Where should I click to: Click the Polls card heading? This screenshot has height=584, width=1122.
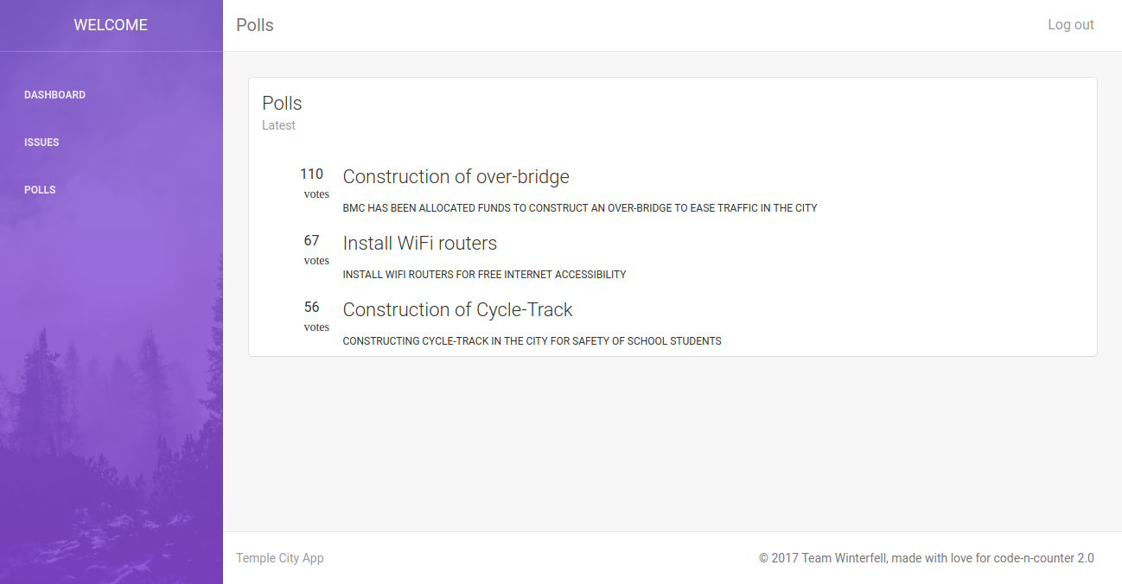pos(282,104)
